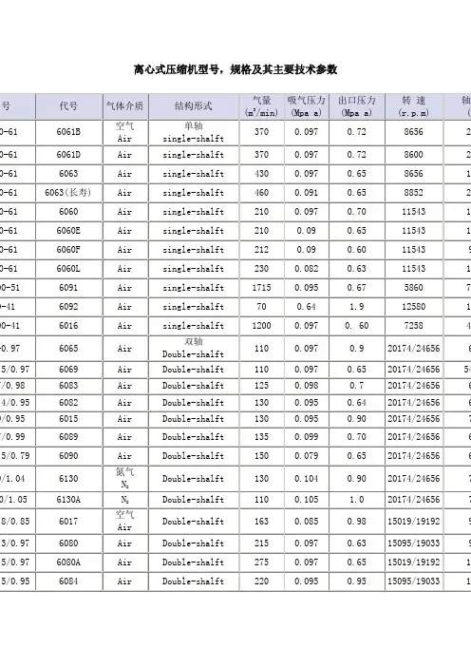Click outlet pressure value 1.0
Viewport: 471px width, 667px height.
tap(357, 500)
